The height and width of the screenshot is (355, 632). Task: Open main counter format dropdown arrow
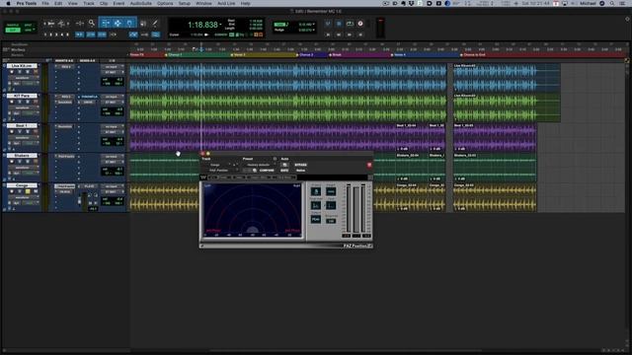220,25
